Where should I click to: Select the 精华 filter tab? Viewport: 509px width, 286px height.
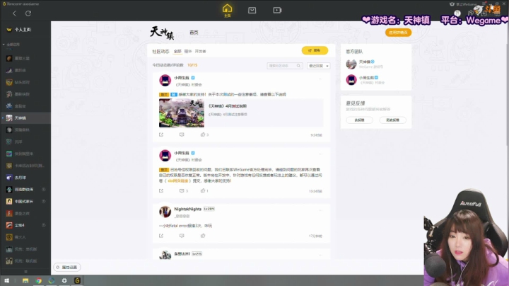click(188, 52)
